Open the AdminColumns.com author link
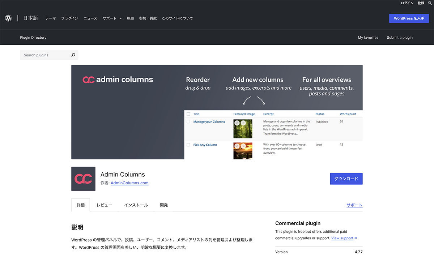Viewport: 434px width, 257px height. (x=129, y=183)
